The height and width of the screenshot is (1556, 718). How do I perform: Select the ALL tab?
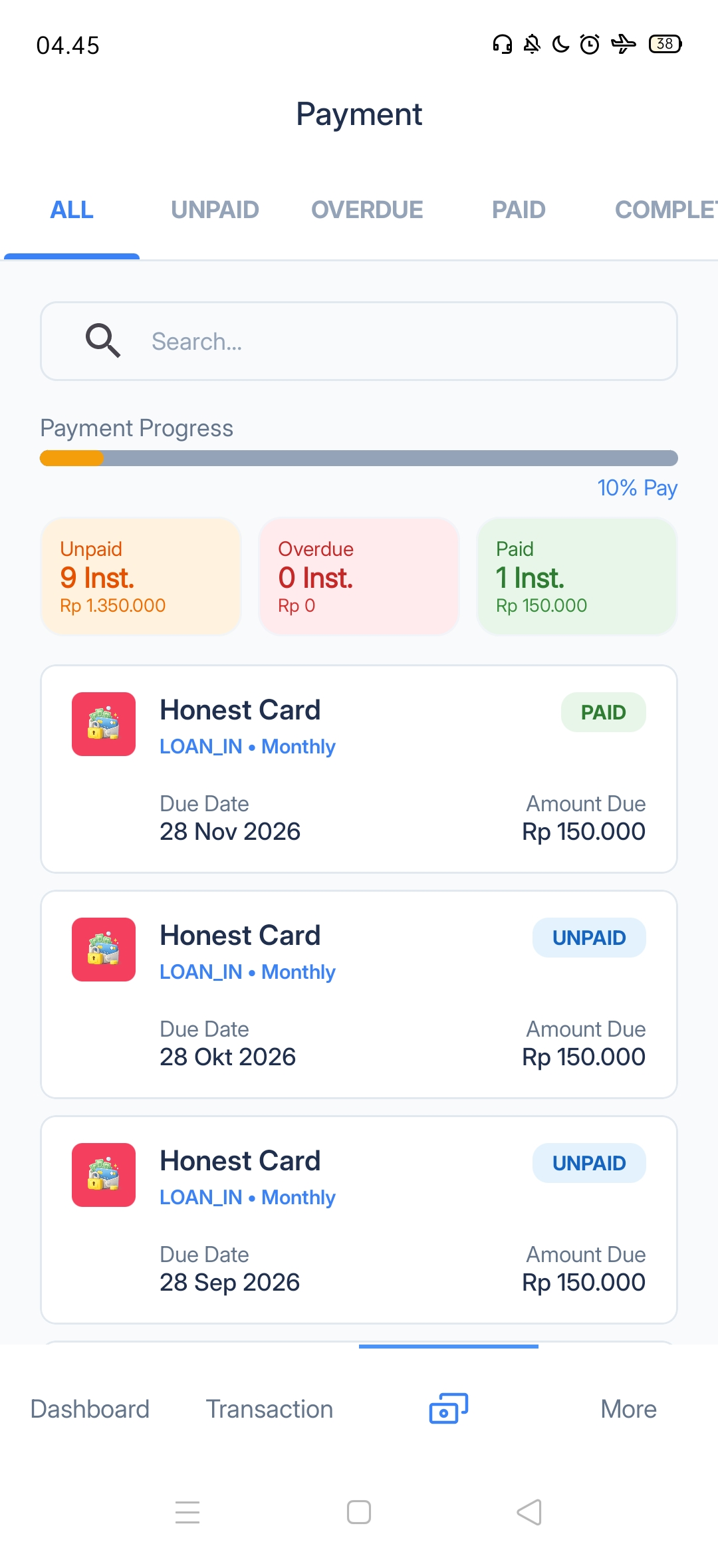click(x=72, y=210)
